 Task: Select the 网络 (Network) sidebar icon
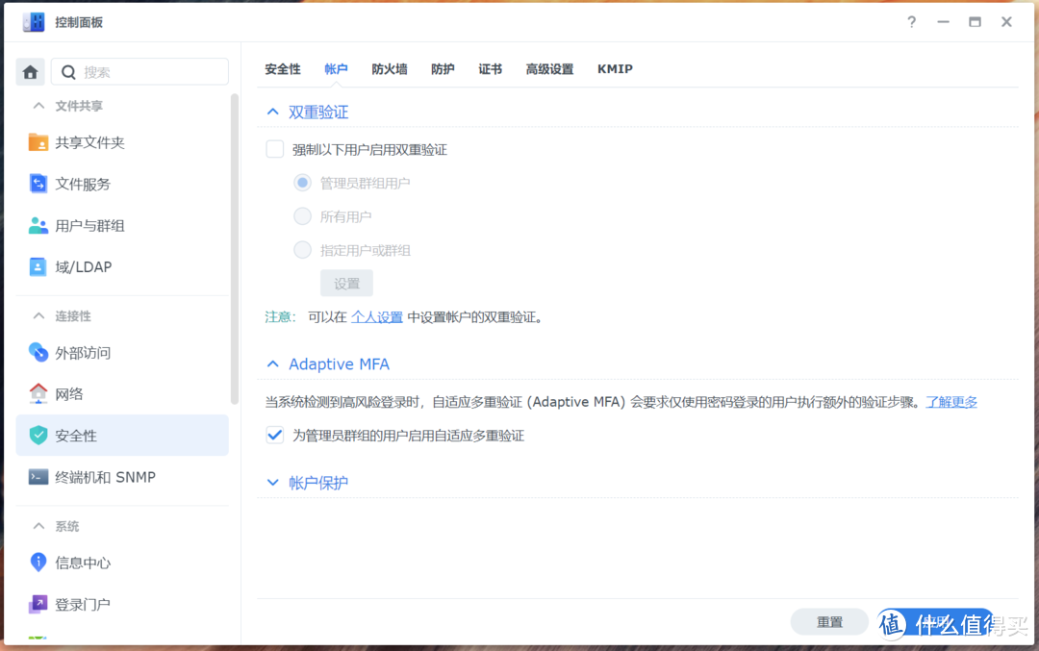pos(36,393)
